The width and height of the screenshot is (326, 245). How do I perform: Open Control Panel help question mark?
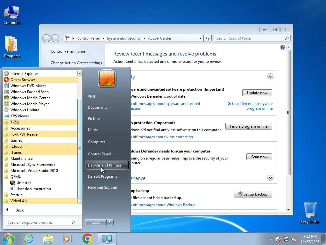283,47
